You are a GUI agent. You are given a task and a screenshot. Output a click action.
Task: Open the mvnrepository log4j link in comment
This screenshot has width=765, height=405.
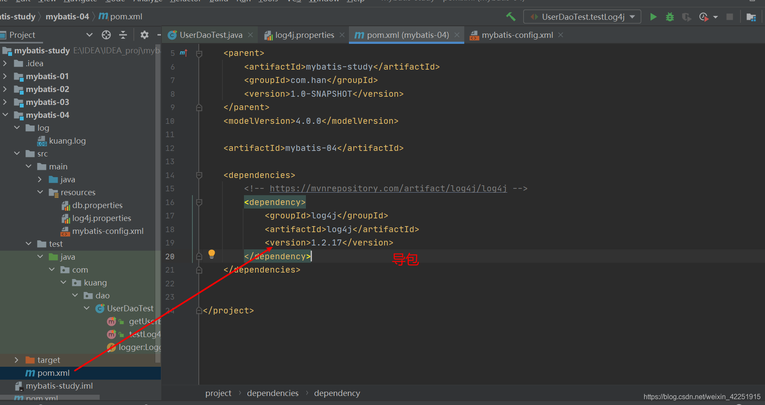click(x=388, y=188)
